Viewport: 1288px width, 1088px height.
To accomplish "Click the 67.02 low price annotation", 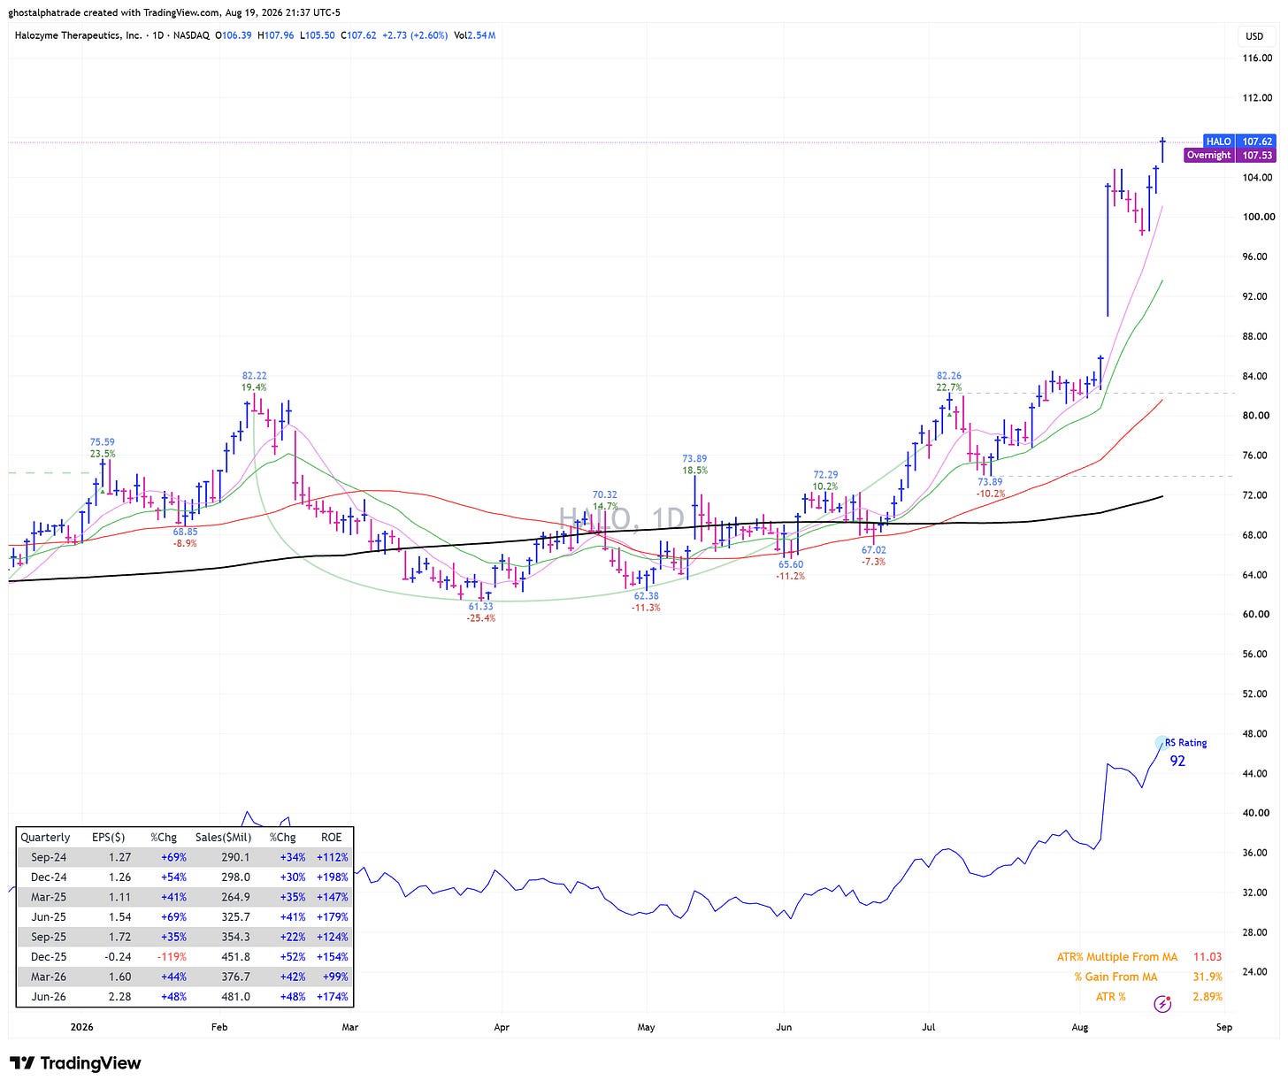I will pos(873,550).
